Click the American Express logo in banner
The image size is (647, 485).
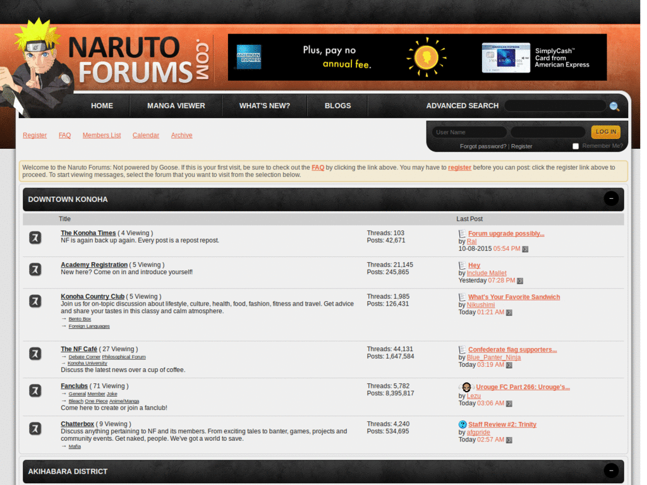pyautogui.click(x=249, y=57)
